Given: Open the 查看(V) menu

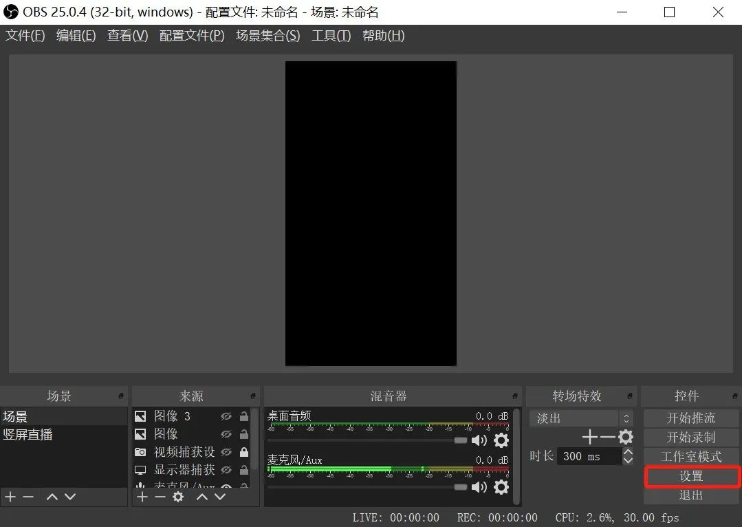Looking at the screenshot, I should (x=127, y=36).
